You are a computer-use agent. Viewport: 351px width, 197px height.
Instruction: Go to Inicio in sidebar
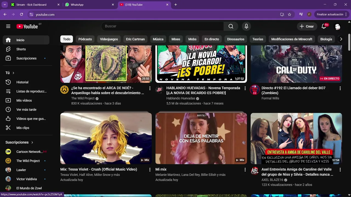[x=26, y=40]
